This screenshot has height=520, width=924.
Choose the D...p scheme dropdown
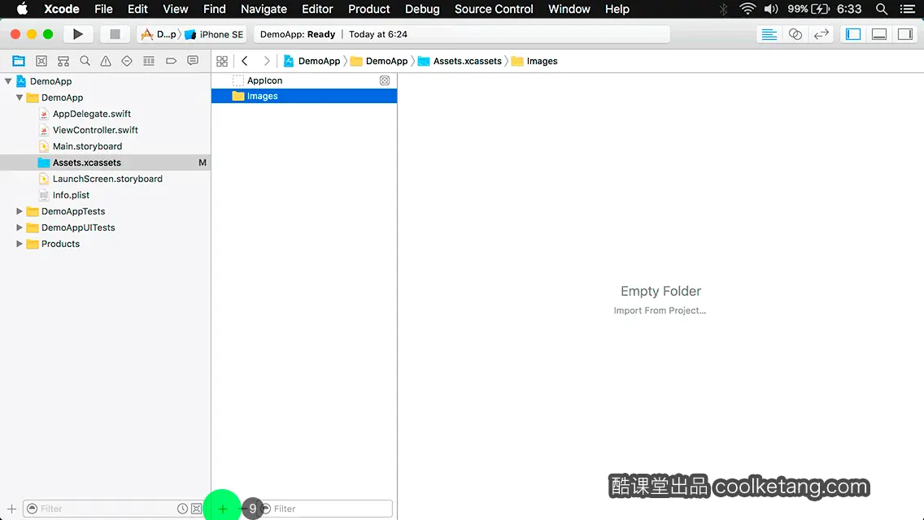click(x=158, y=34)
